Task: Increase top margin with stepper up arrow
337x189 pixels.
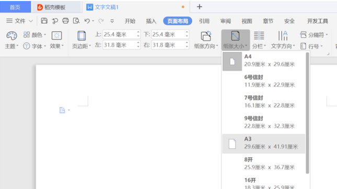Action: [x=138, y=32]
